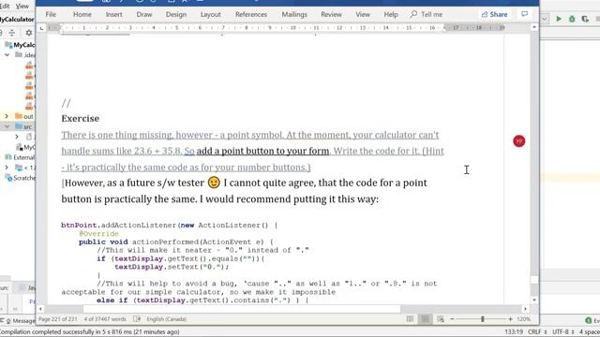This screenshot has width=600, height=337.
Task: Select the out folder in the project tree
Action: pyautogui.click(x=24, y=116)
